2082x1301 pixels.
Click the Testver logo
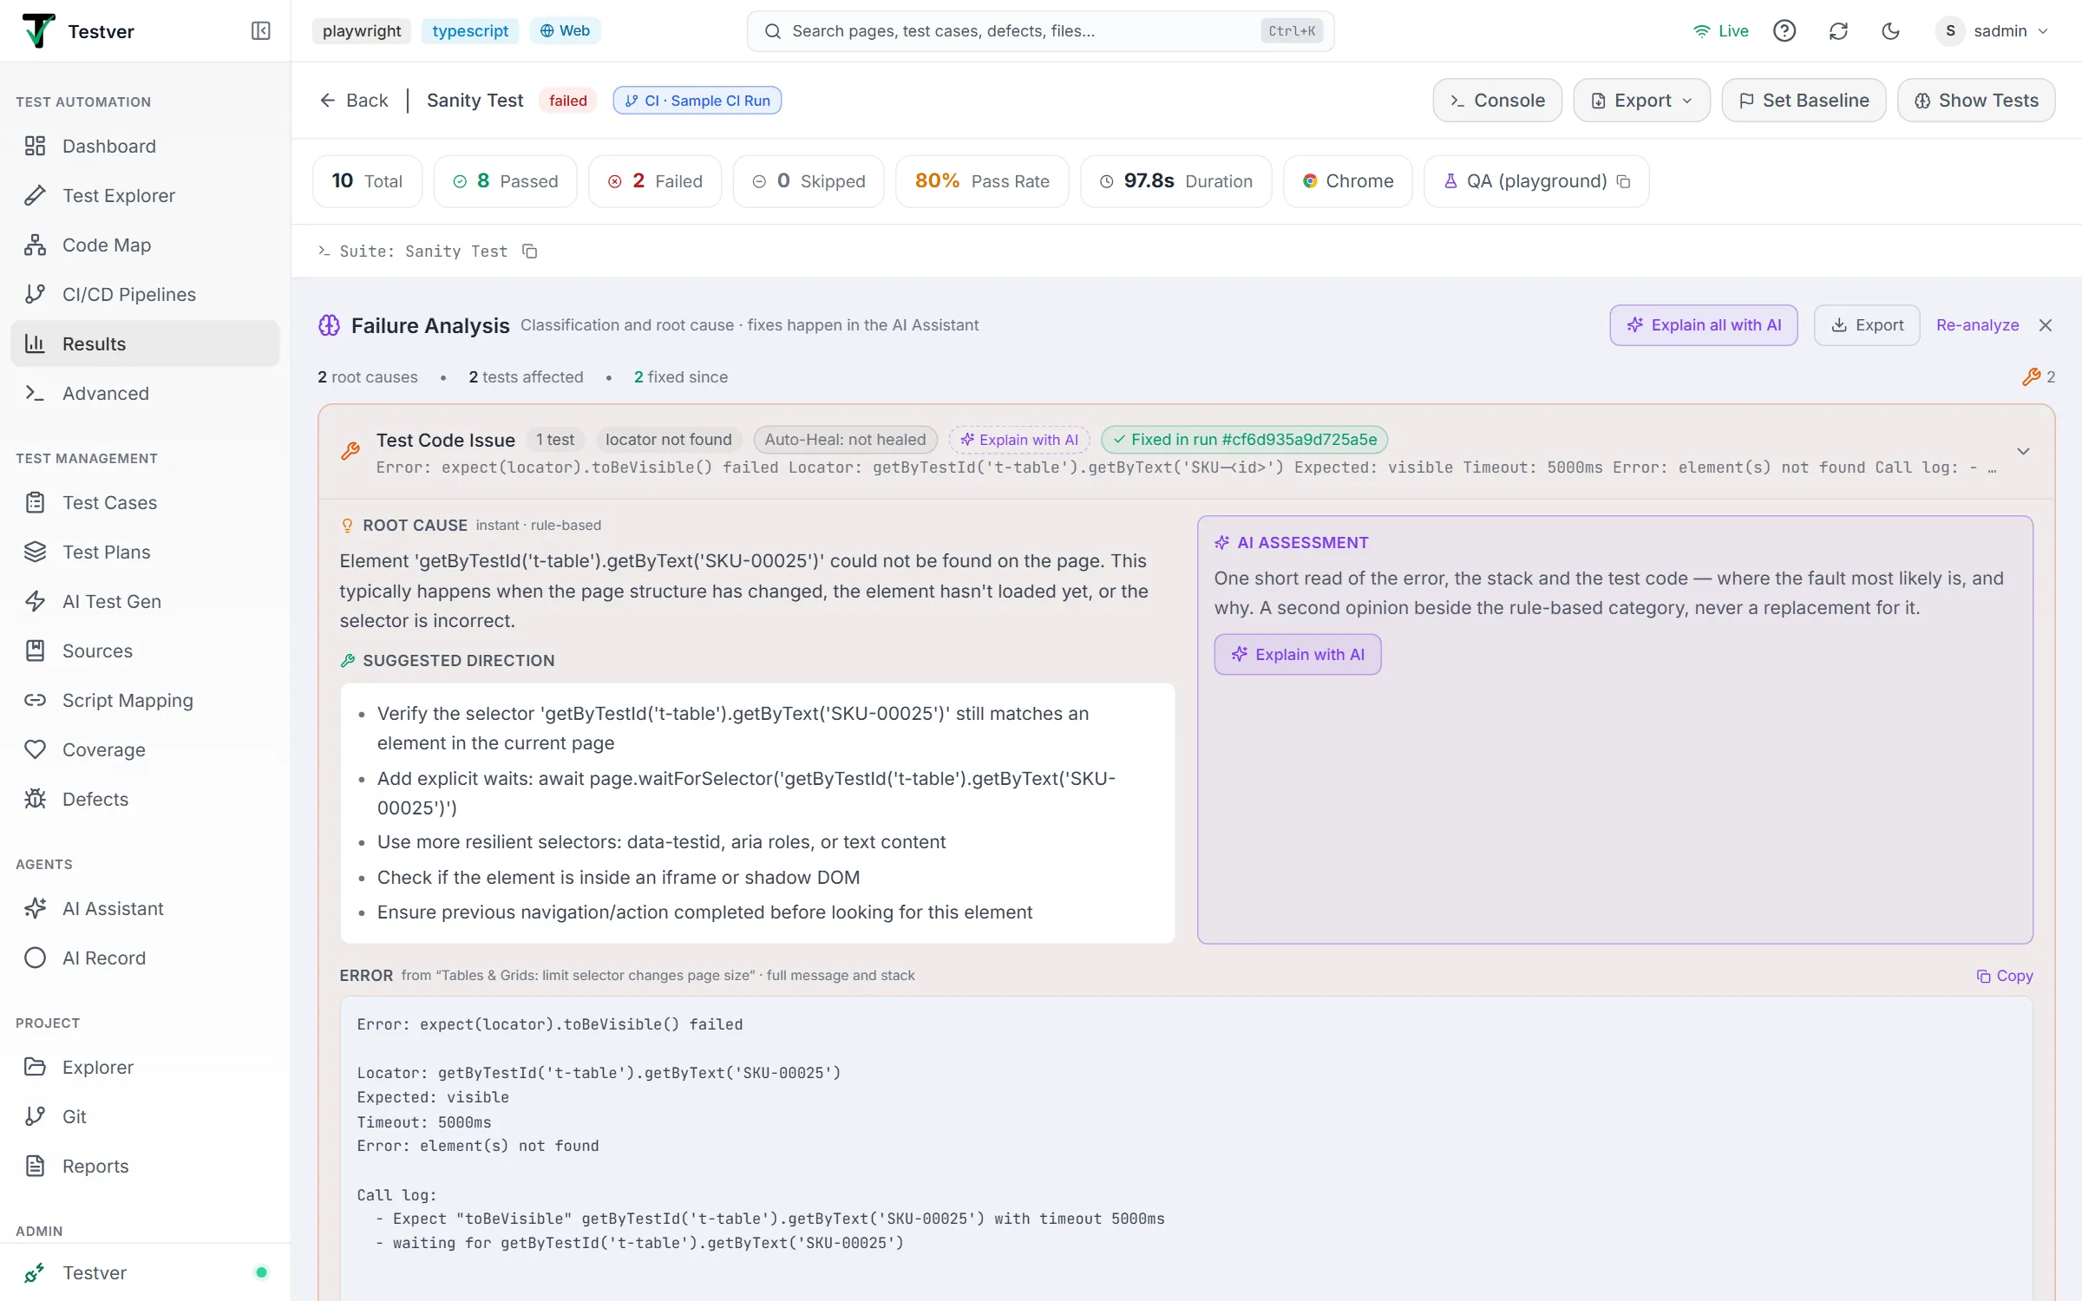tap(38, 31)
